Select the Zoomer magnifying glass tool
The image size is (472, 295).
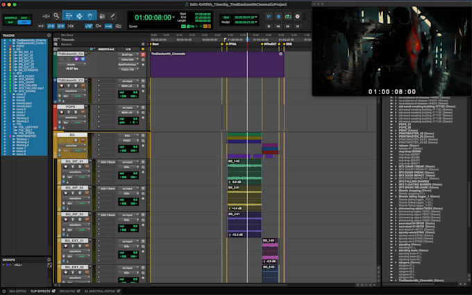pos(56,16)
